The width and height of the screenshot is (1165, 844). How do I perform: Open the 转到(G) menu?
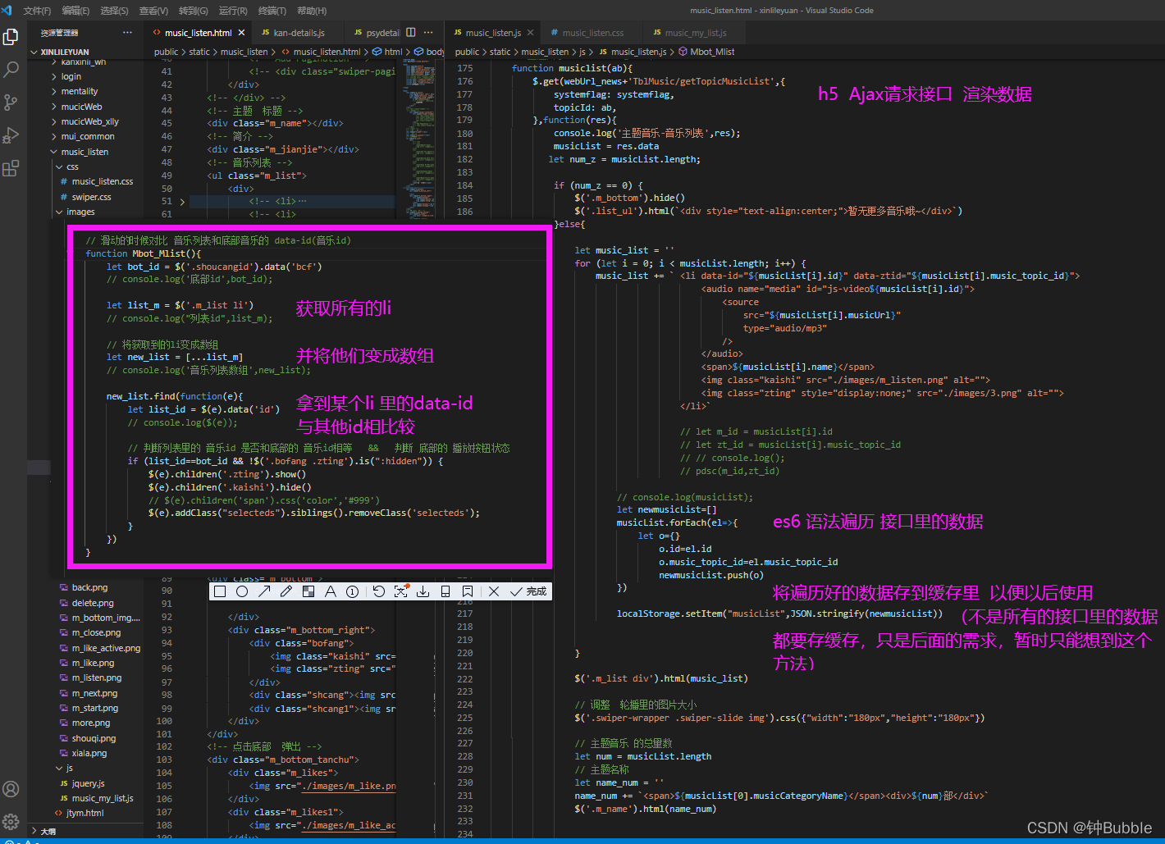point(194,11)
